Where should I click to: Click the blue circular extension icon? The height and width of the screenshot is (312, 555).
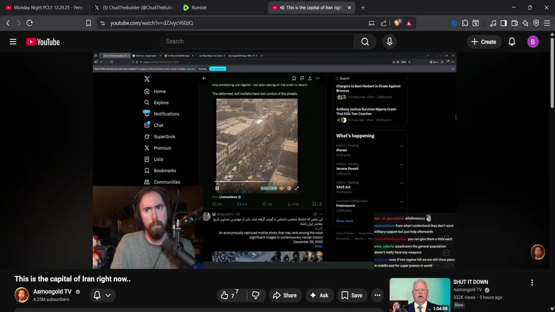[x=454, y=23]
